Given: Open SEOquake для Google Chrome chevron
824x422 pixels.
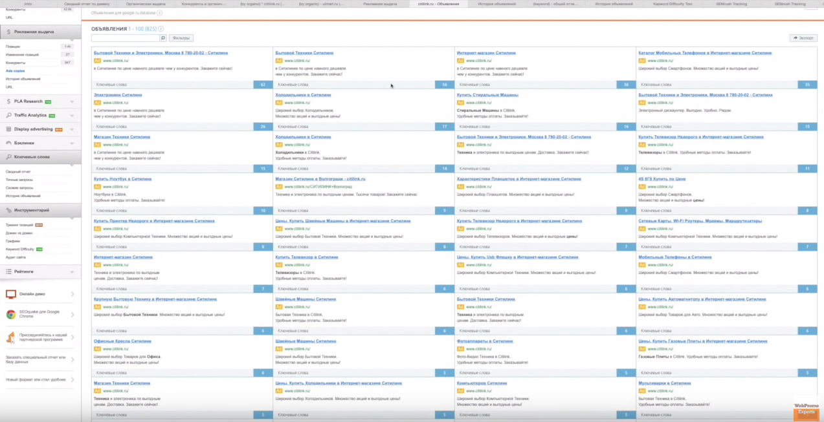Looking at the screenshot, I should click(x=72, y=314).
